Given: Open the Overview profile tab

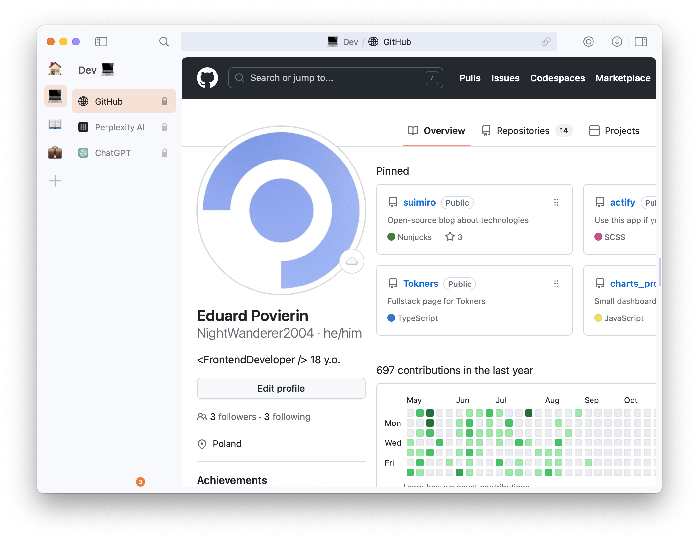Looking at the screenshot, I should tap(436, 131).
